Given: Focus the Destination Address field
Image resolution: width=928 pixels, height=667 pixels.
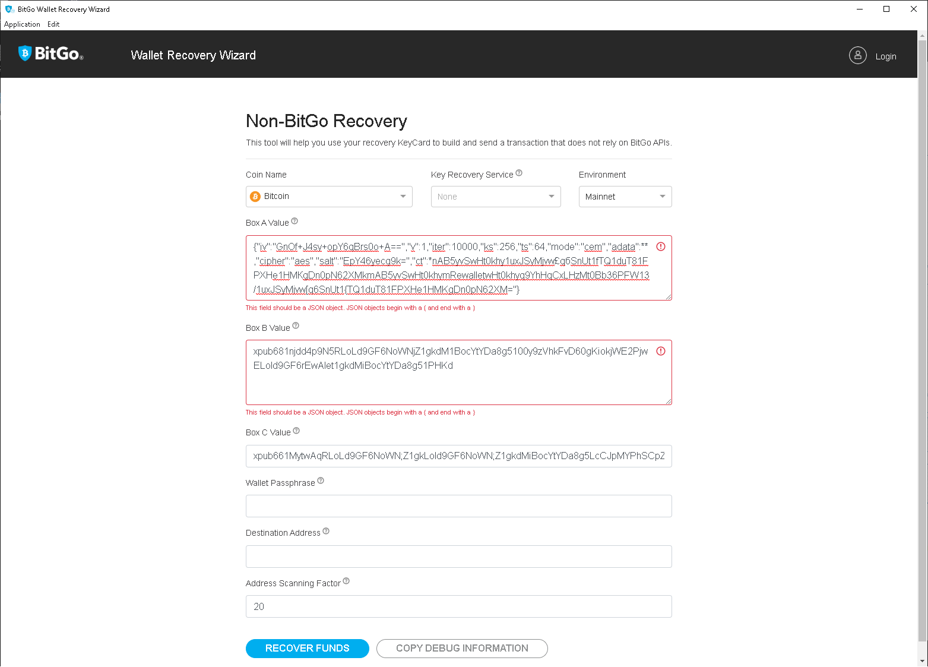Looking at the screenshot, I should [459, 557].
